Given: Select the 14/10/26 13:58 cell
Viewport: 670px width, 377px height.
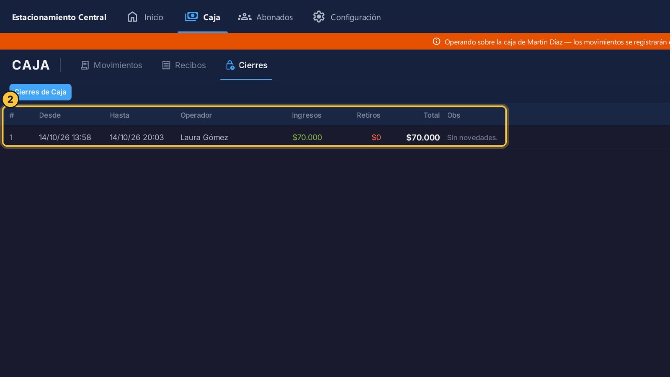Looking at the screenshot, I should tap(65, 137).
